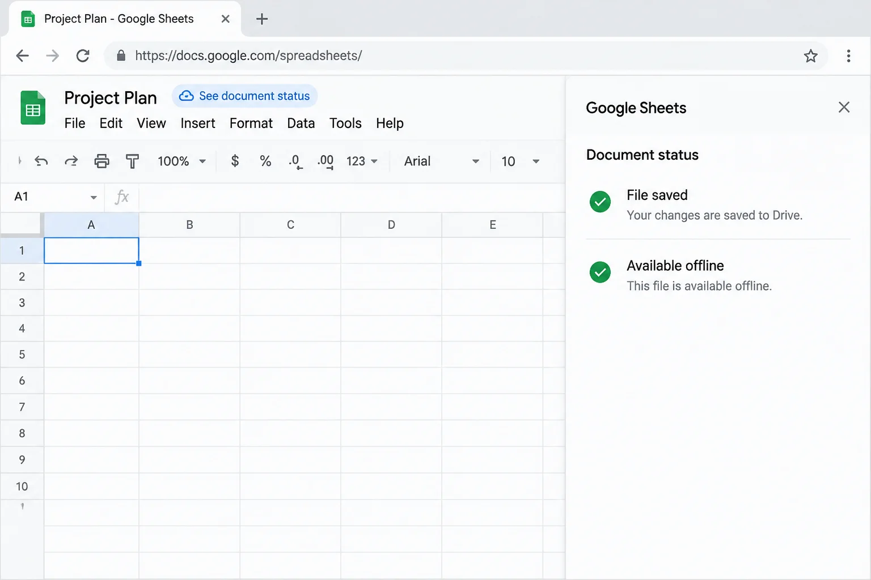Image resolution: width=871 pixels, height=580 pixels.
Task: Click the "Available offline" status heading
Action: tap(675, 266)
